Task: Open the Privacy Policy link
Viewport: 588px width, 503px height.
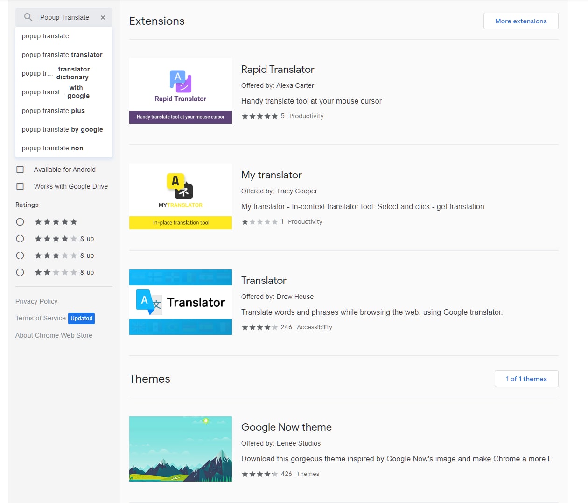Action: click(36, 301)
